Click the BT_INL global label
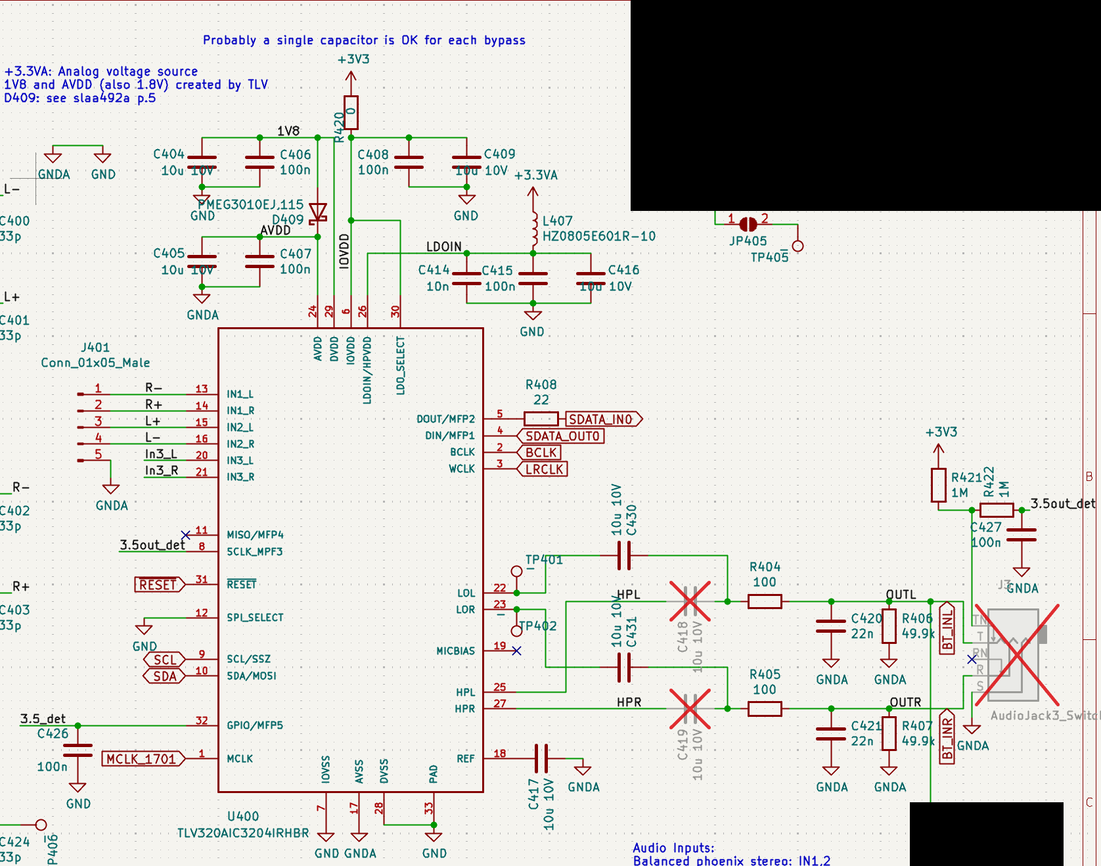 947,628
